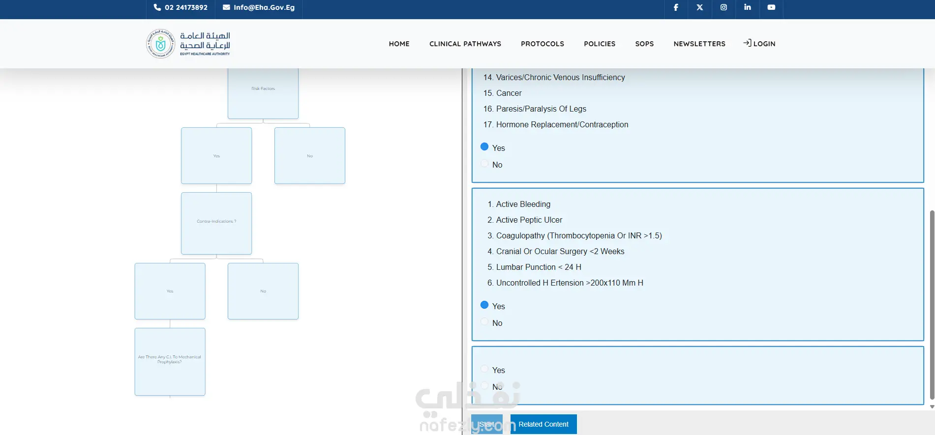The width and height of the screenshot is (935, 435).
Task: Select No in the last question box
Action: tap(484, 385)
